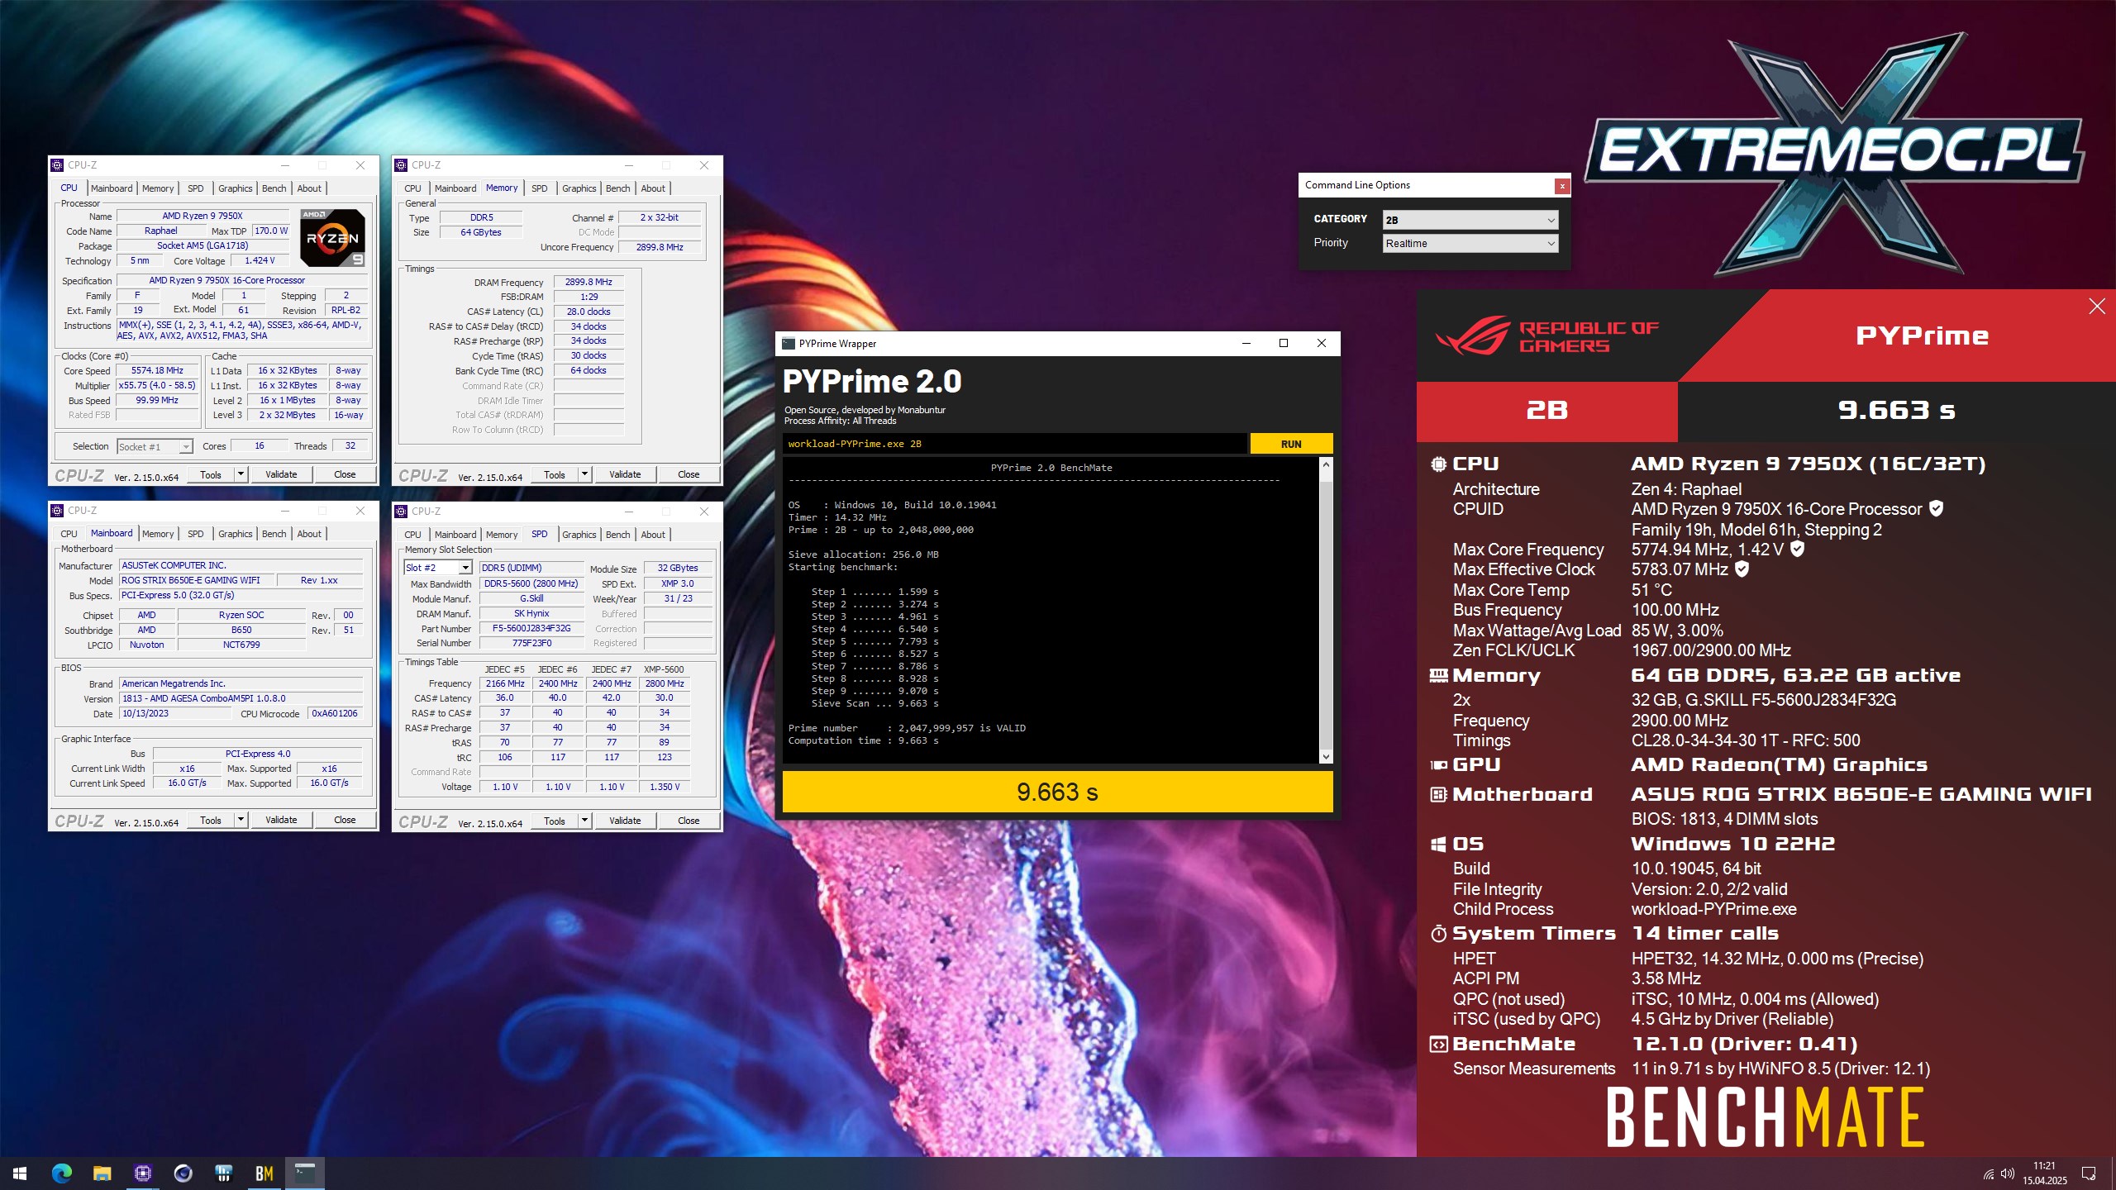Click Tools button in Mainboard window
The image size is (2116, 1190).
(x=211, y=821)
